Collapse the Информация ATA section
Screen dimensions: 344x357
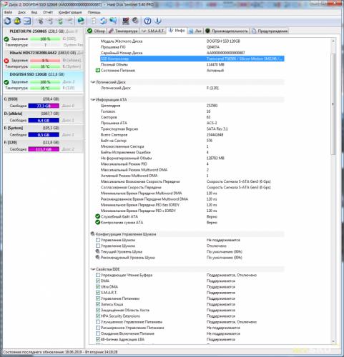93,100
